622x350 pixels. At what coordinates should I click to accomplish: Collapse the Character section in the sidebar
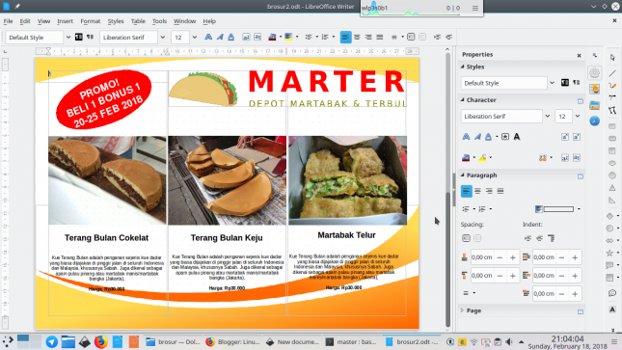pos(463,100)
